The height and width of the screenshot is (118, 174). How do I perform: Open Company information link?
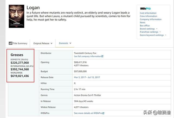(151, 19)
